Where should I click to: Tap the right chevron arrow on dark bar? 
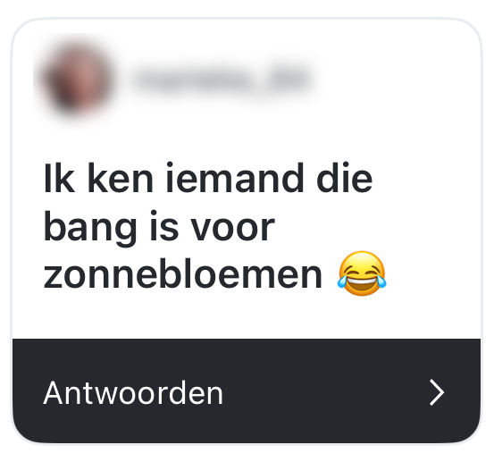coord(437,392)
